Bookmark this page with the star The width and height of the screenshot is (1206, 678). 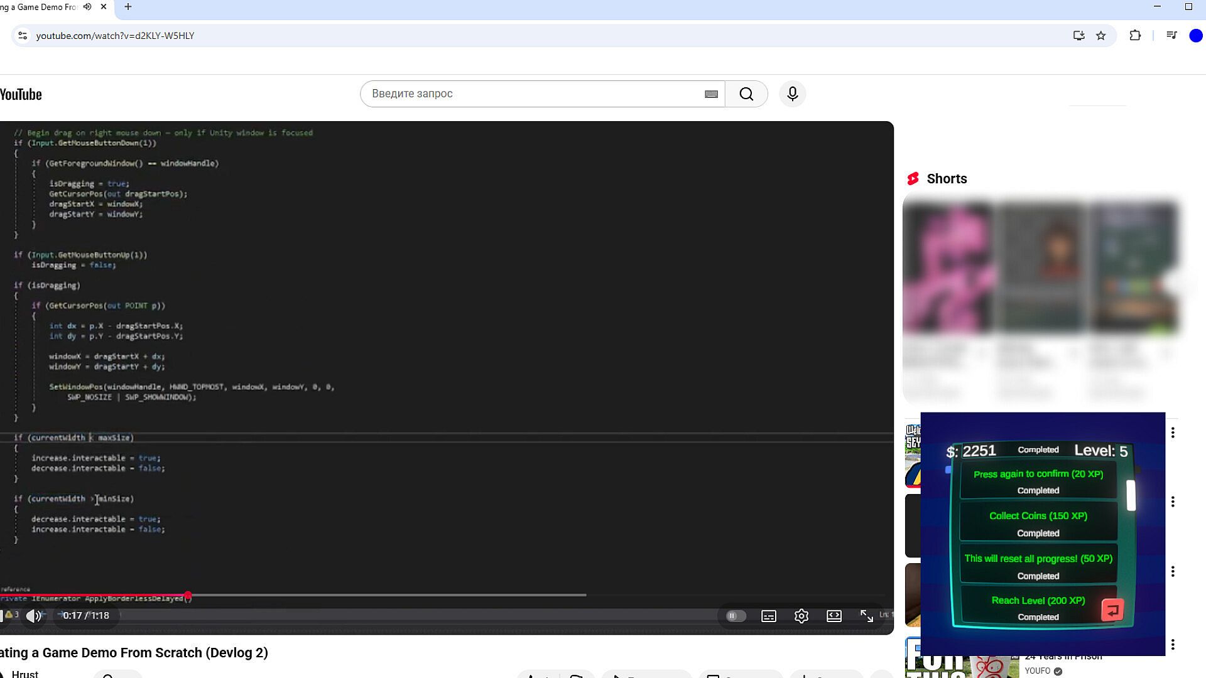1100,36
